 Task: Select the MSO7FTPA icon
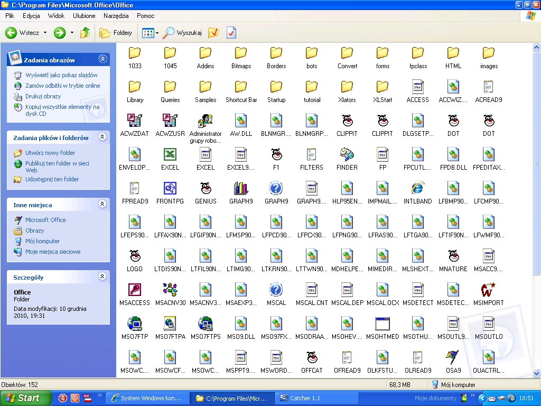coord(170,324)
